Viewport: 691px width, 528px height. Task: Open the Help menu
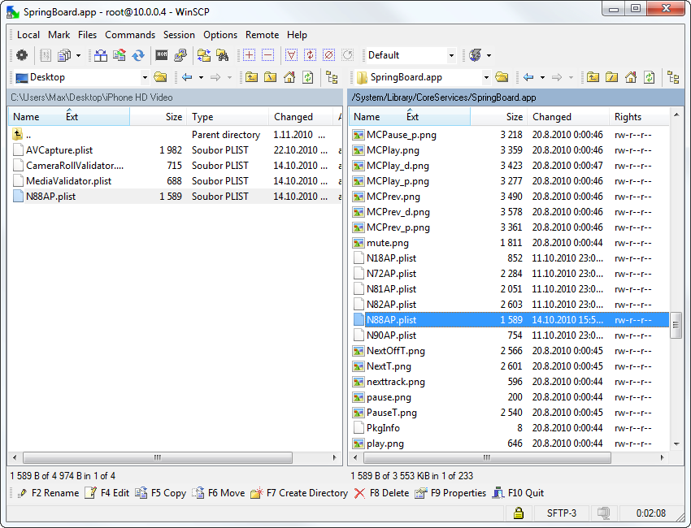(297, 35)
